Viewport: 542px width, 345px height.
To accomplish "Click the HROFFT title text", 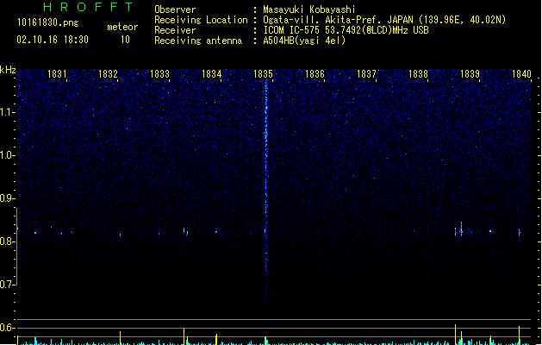I will tap(89, 7).
